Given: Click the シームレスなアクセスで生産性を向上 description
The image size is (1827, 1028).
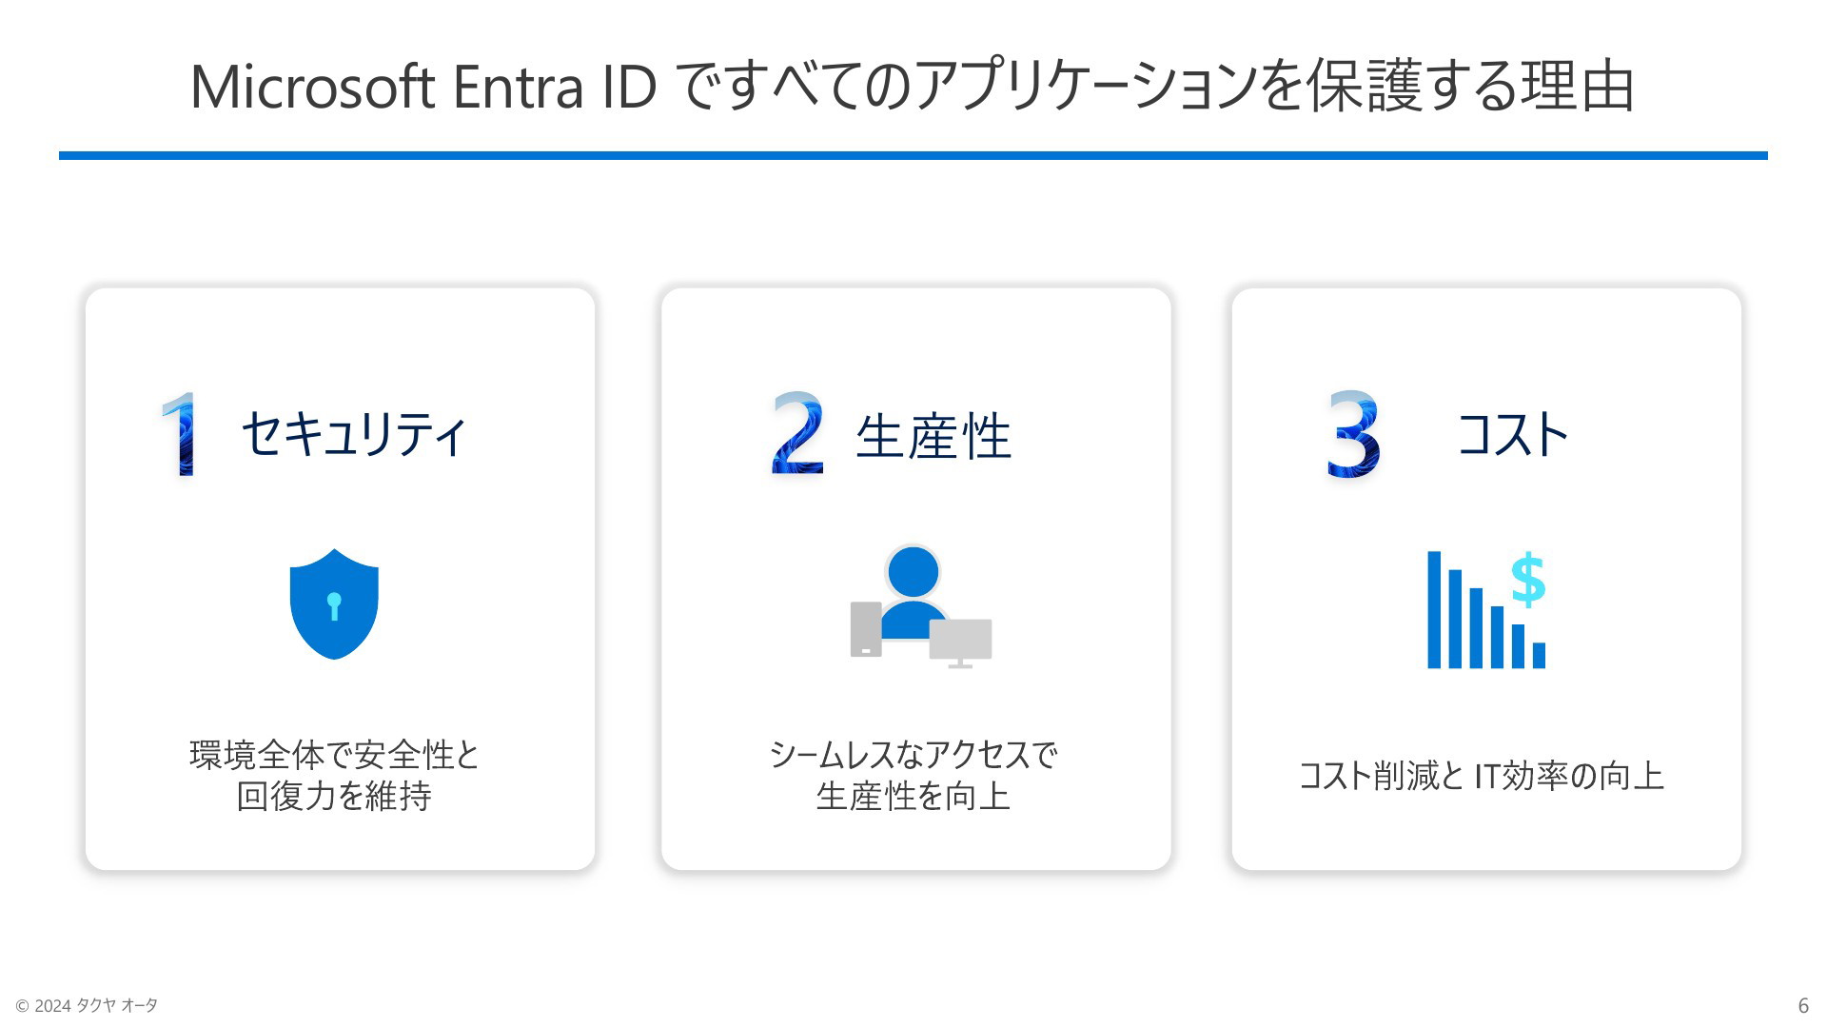Looking at the screenshot, I should coord(913,775).
